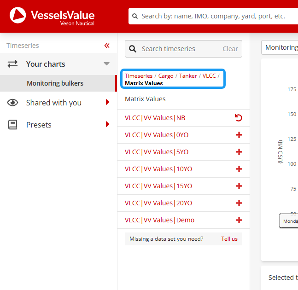Image resolution: width=298 pixels, height=290 pixels.
Task: Click the VesselsValue logo icon
Action: click(x=18, y=16)
